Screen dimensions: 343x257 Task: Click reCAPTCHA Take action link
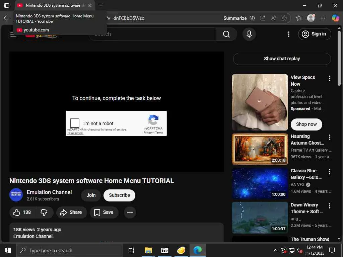(75, 133)
